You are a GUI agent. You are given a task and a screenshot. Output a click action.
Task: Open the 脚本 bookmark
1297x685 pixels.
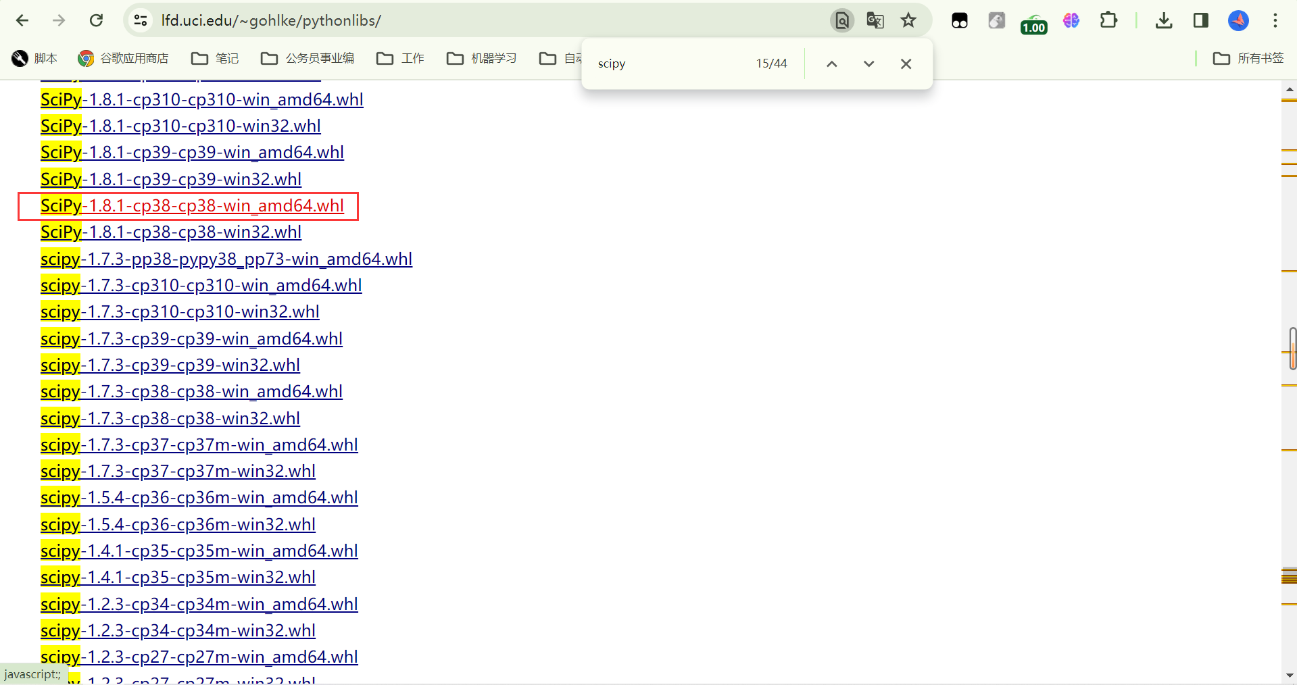[x=34, y=58]
